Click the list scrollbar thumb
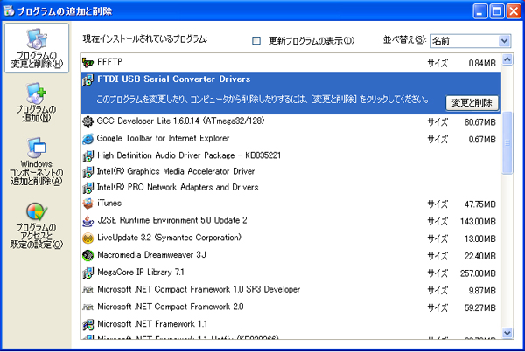Viewport: 525px width, 352px height. (x=507, y=142)
